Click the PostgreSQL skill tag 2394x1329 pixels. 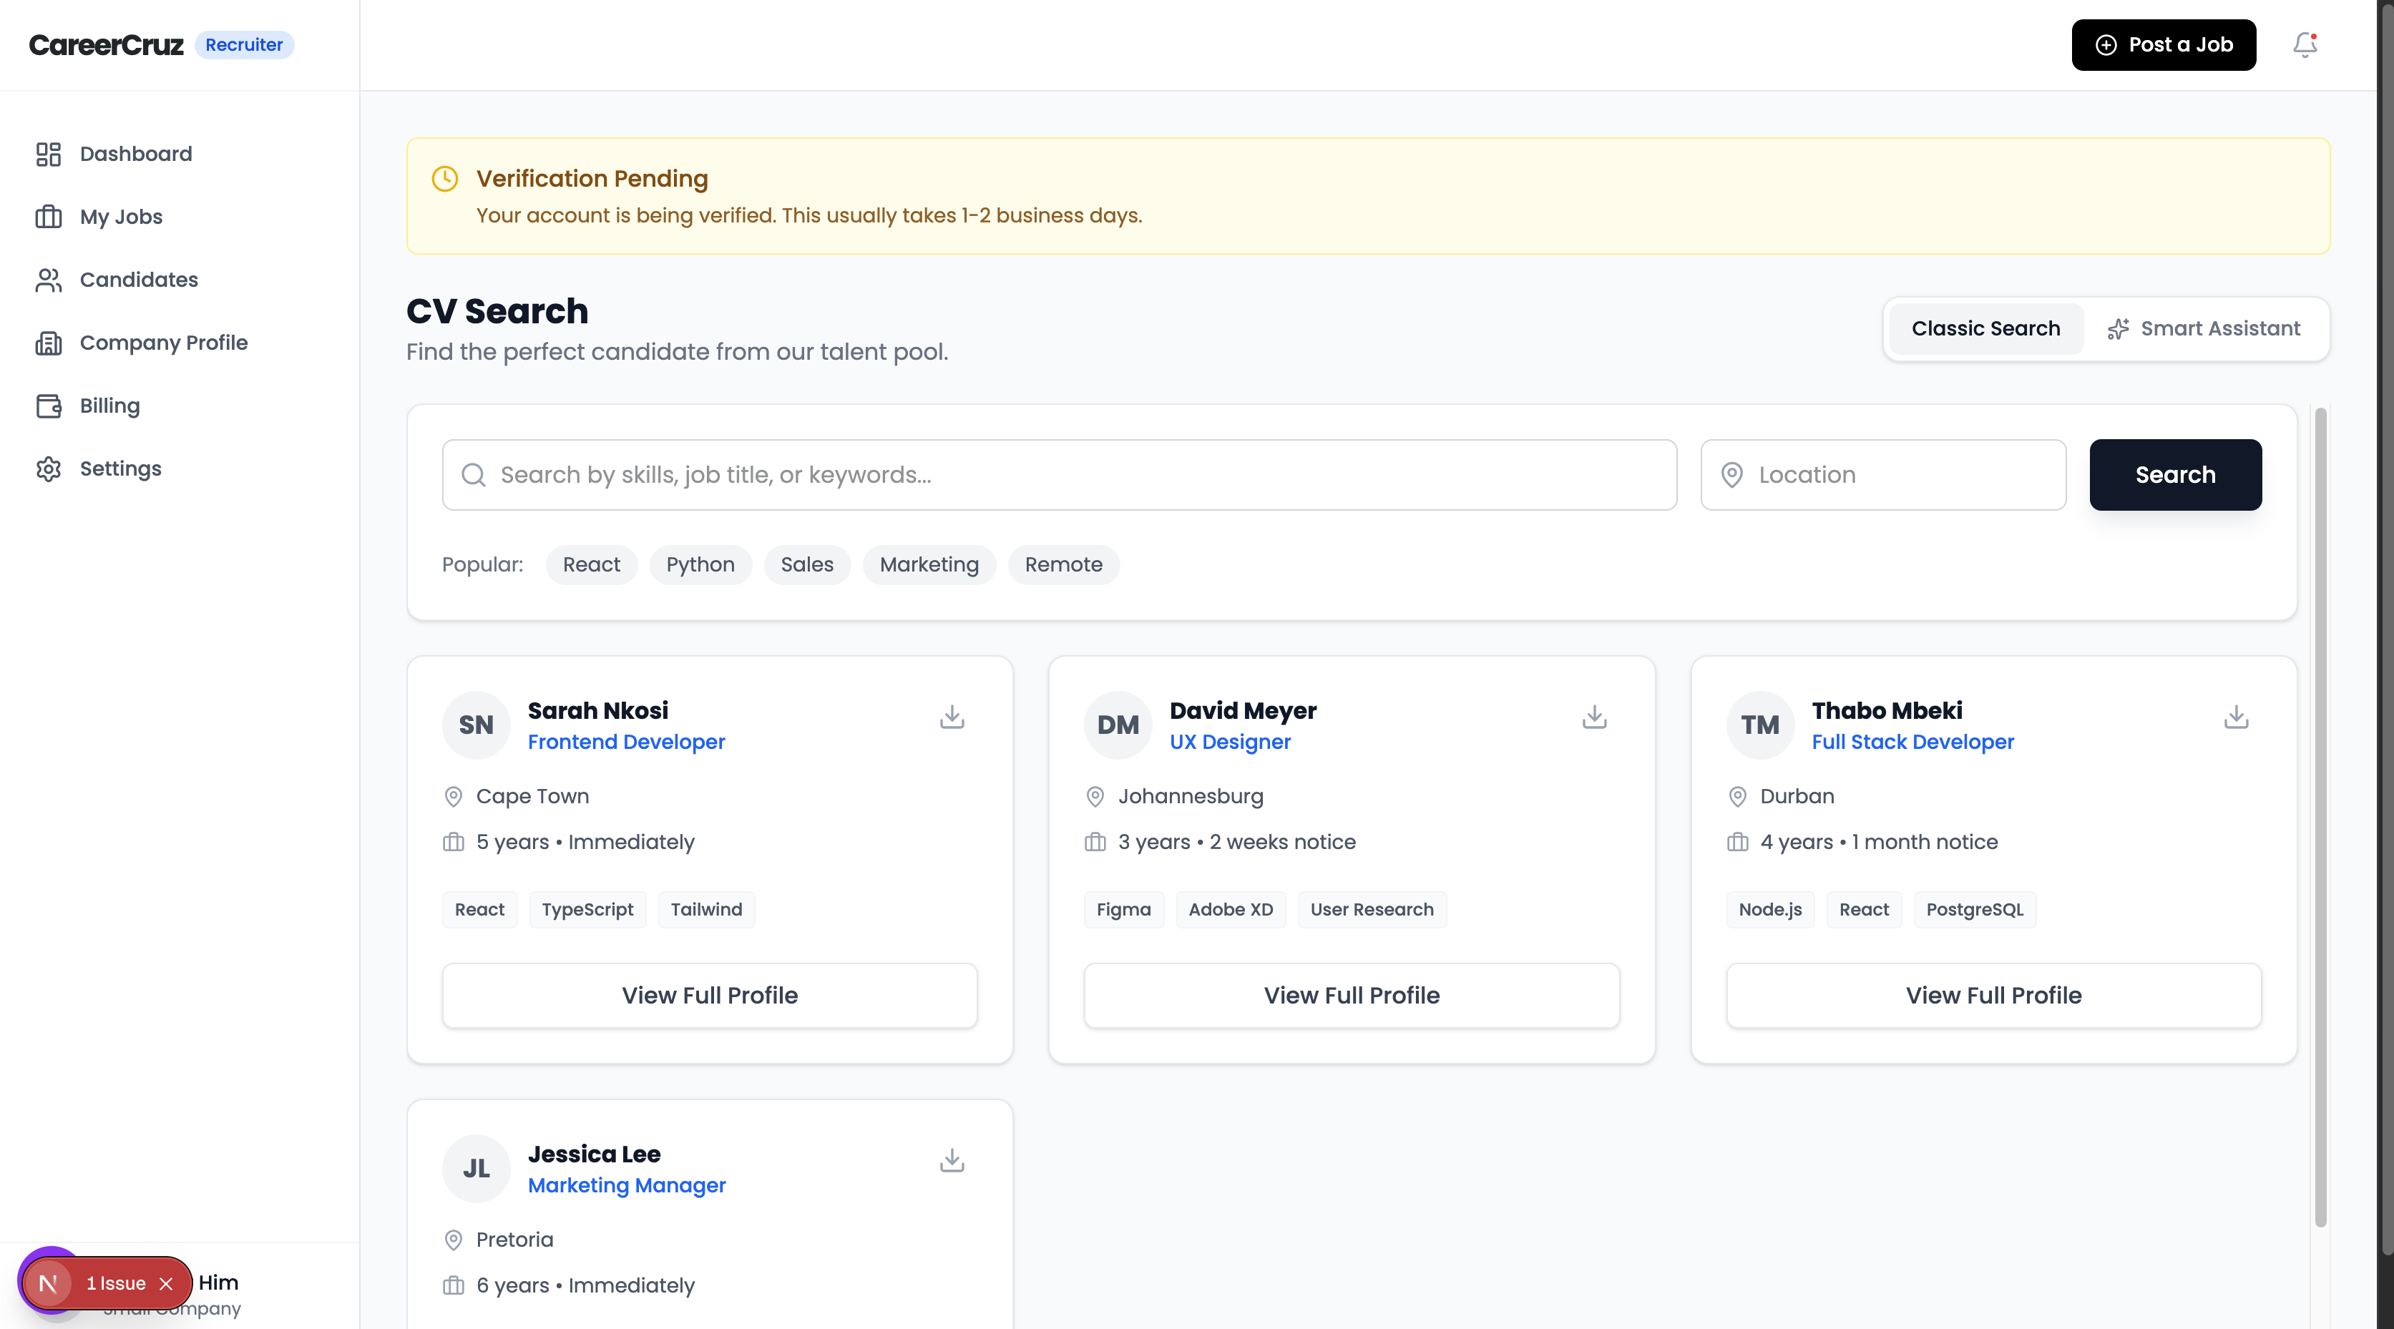pos(1975,910)
